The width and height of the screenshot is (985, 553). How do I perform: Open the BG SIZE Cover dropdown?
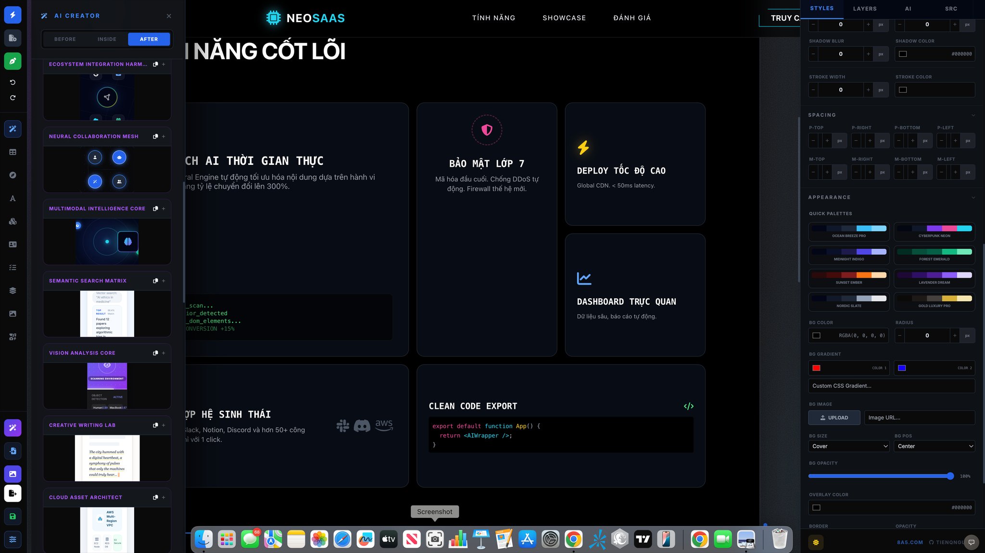tap(849, 446)
